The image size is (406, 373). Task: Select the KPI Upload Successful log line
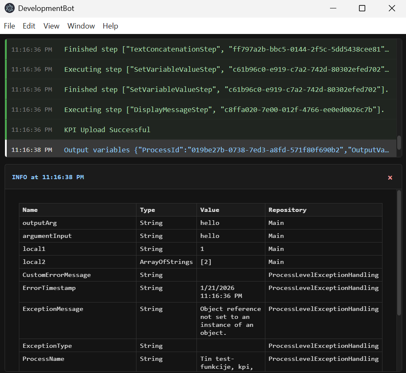point(107,130)
